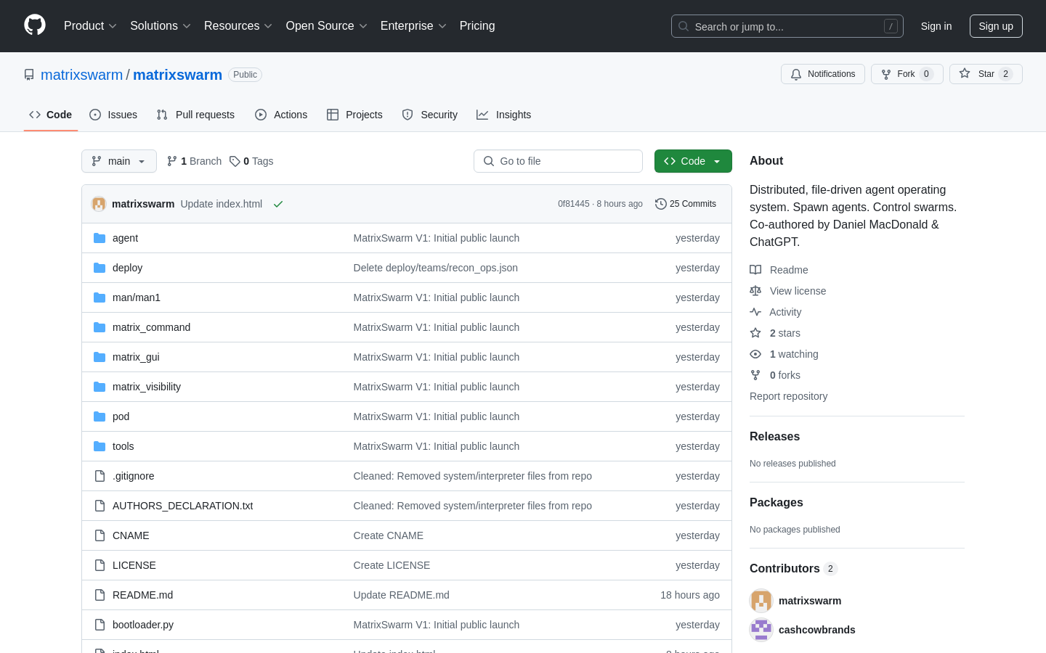The image size is (1046, 653).
Task: Click the Sign up button
Action: (x=996, y=26)
